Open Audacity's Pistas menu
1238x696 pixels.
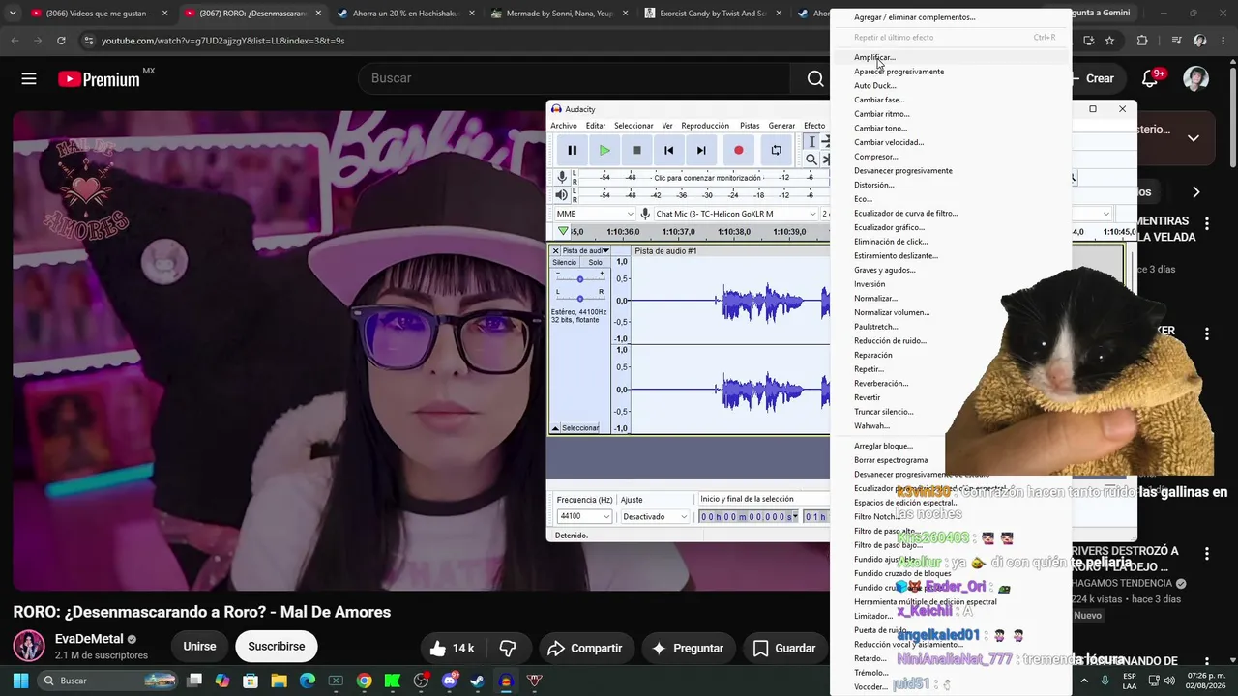pyautogui.click(x=750, y=126)
